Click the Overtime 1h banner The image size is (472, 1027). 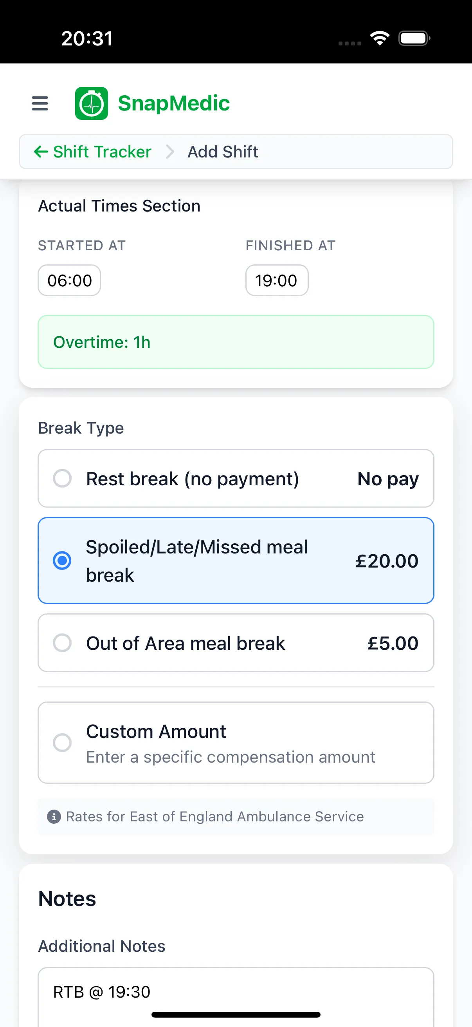tap(236, 342)
